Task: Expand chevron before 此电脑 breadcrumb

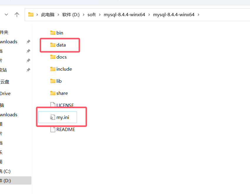Action: [x=37, y=15]
